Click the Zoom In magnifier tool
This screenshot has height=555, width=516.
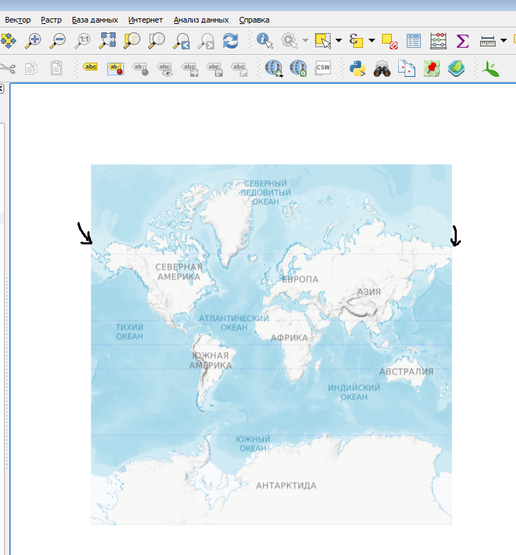coord(33,41)
